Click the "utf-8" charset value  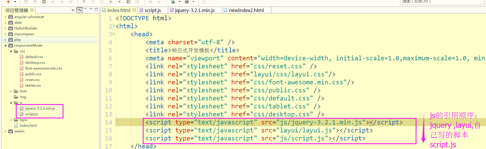click(x=211, y=42)
